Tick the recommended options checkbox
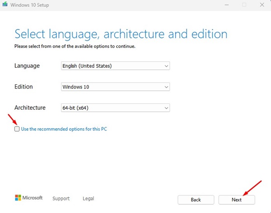This screenshot has width=271, height=213. (17, 129)
